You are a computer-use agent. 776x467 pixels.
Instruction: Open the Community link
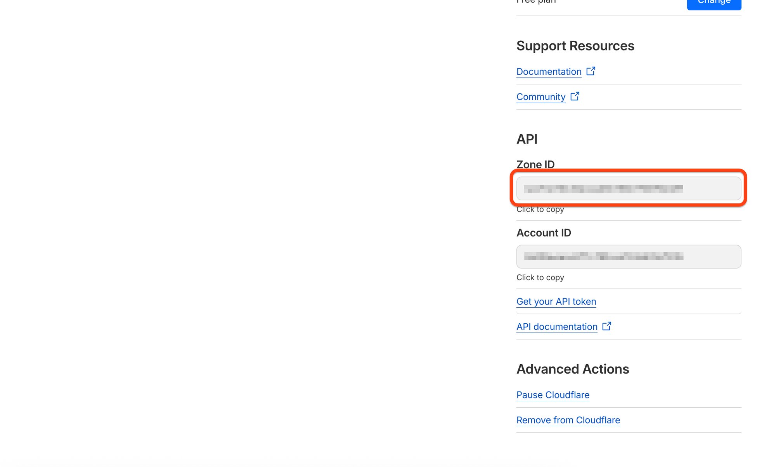pos(541,97)
